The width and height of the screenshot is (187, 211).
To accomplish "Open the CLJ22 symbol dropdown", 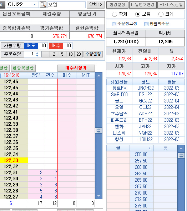I will pos(35,5).
